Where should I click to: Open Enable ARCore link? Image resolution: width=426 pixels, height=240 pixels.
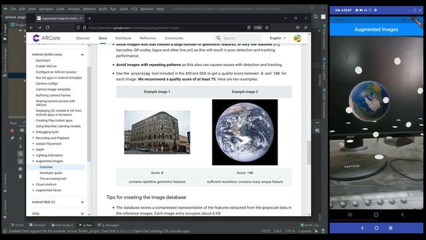(46, 66)
